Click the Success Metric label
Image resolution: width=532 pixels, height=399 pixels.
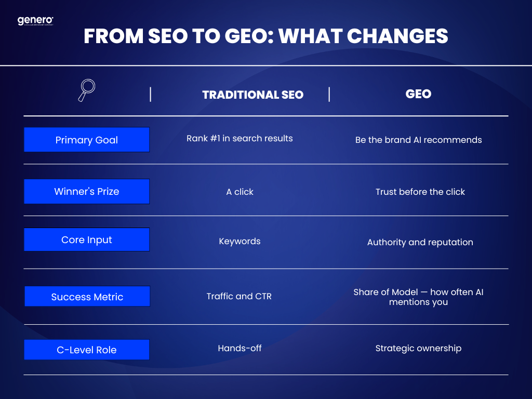(87, 297)
